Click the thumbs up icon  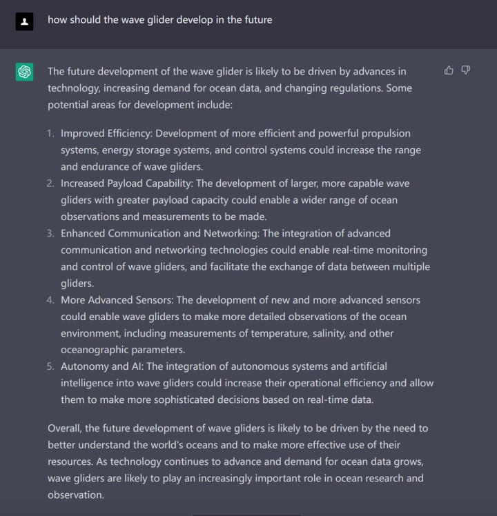pos(449,70)
